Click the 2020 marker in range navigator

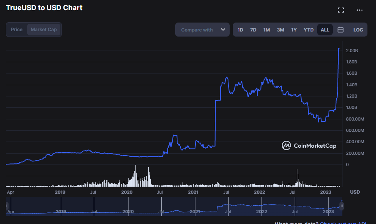click(128, 212)
